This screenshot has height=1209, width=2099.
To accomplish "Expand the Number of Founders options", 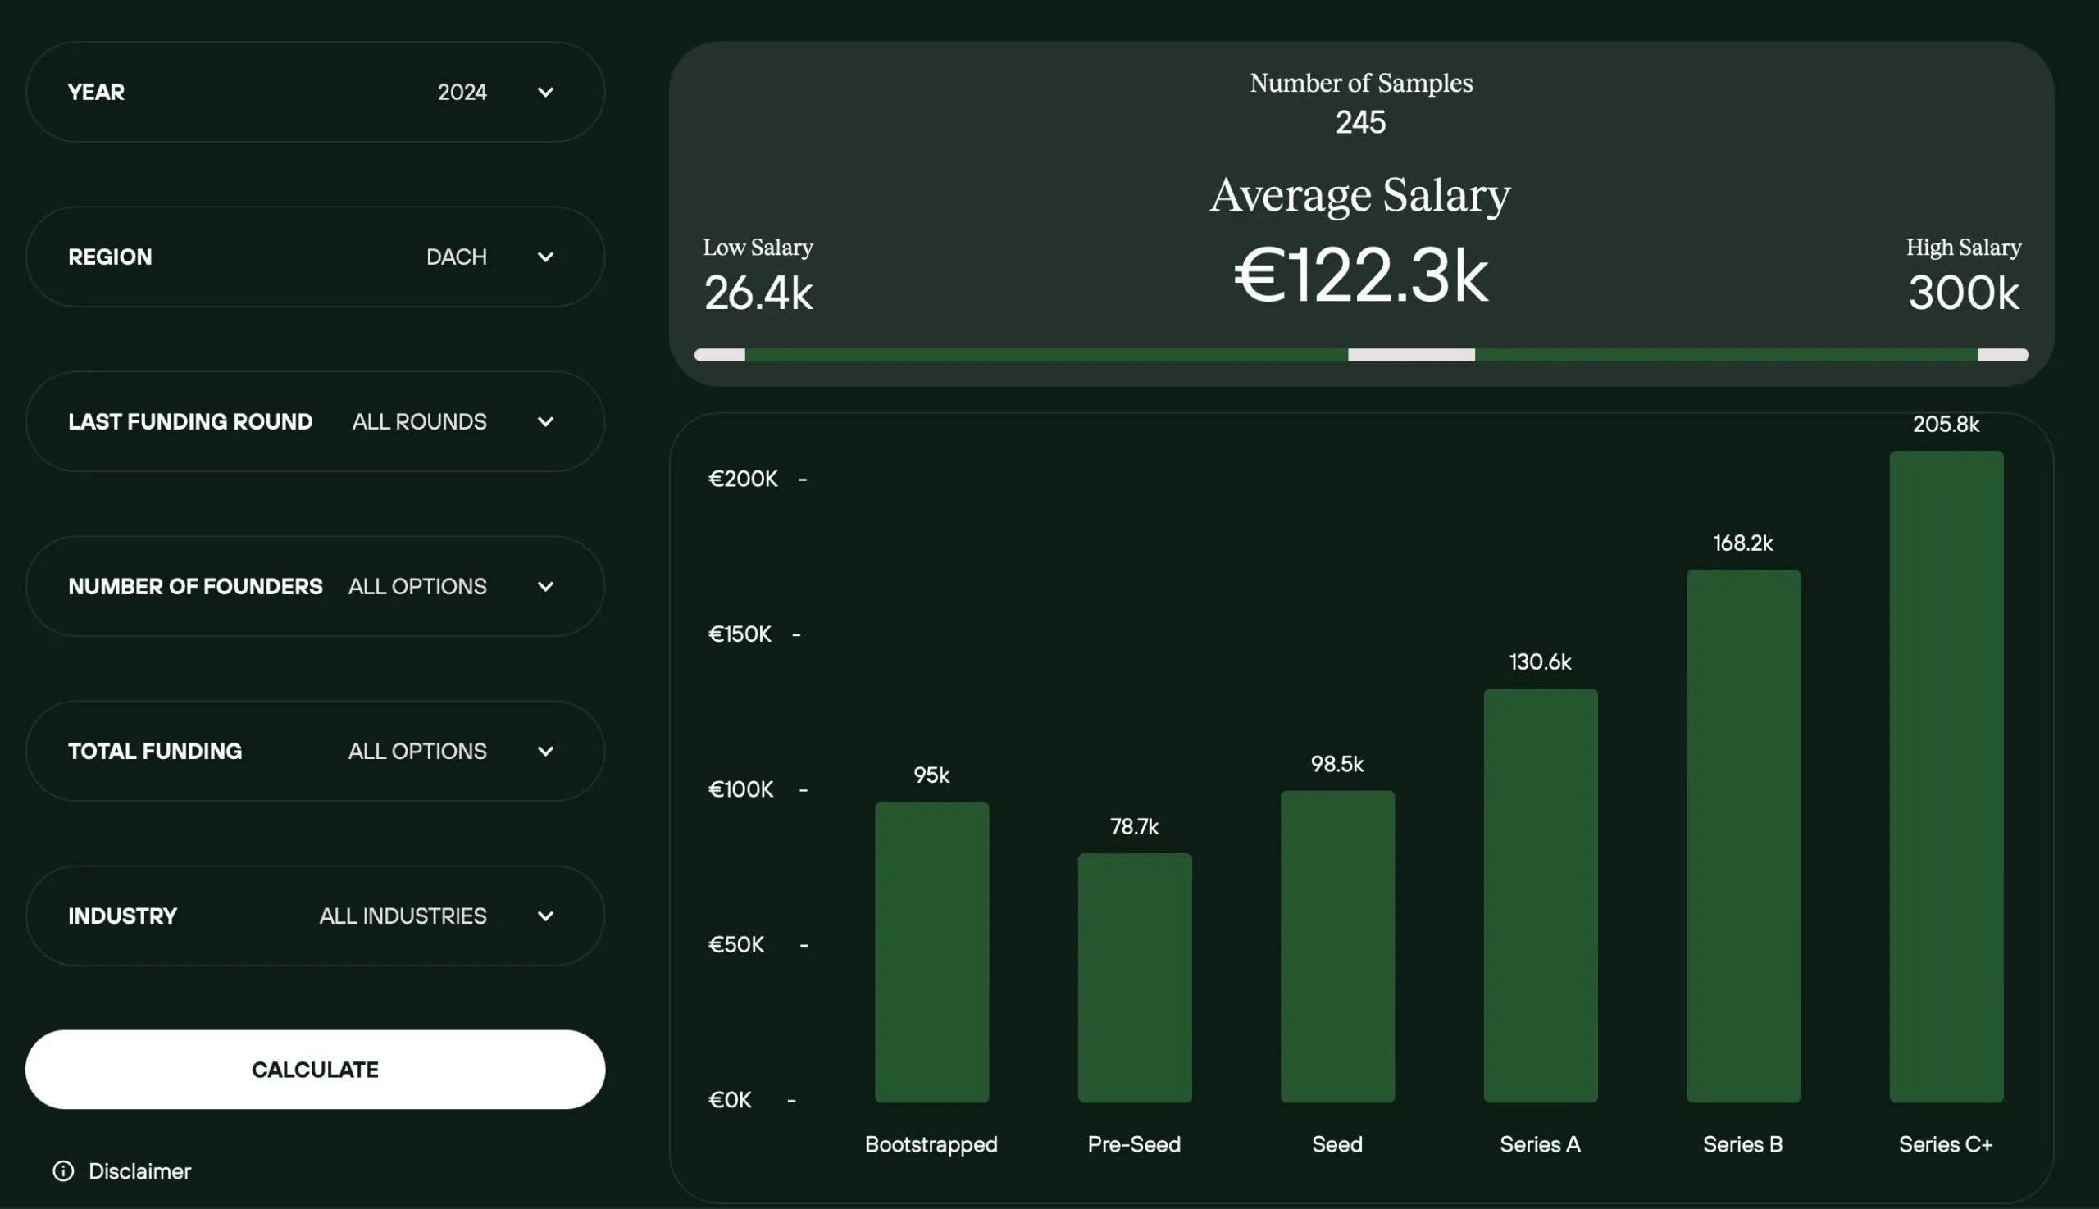I will click(x=314, y=585).
